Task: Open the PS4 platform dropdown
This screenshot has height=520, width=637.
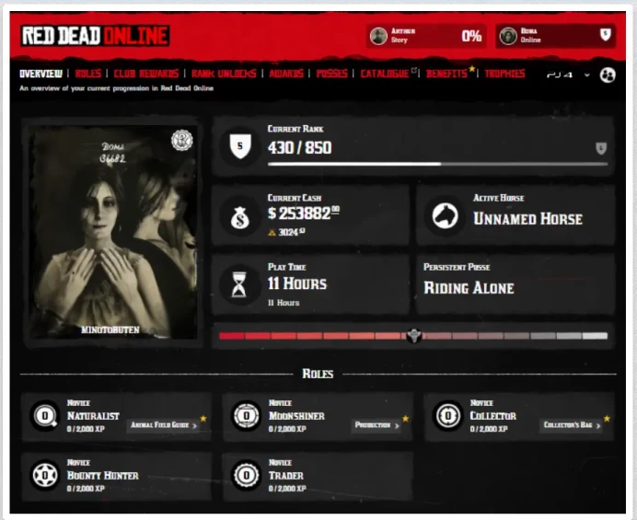Action: coord(568,75)
